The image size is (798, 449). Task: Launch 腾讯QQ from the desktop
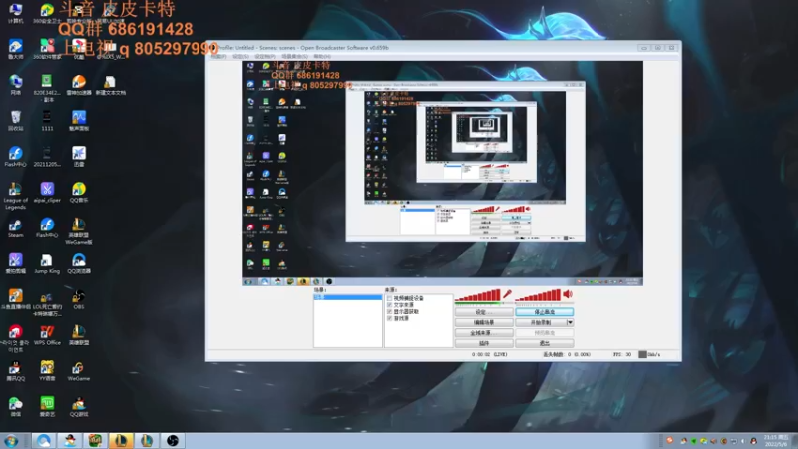click(15, 371)
